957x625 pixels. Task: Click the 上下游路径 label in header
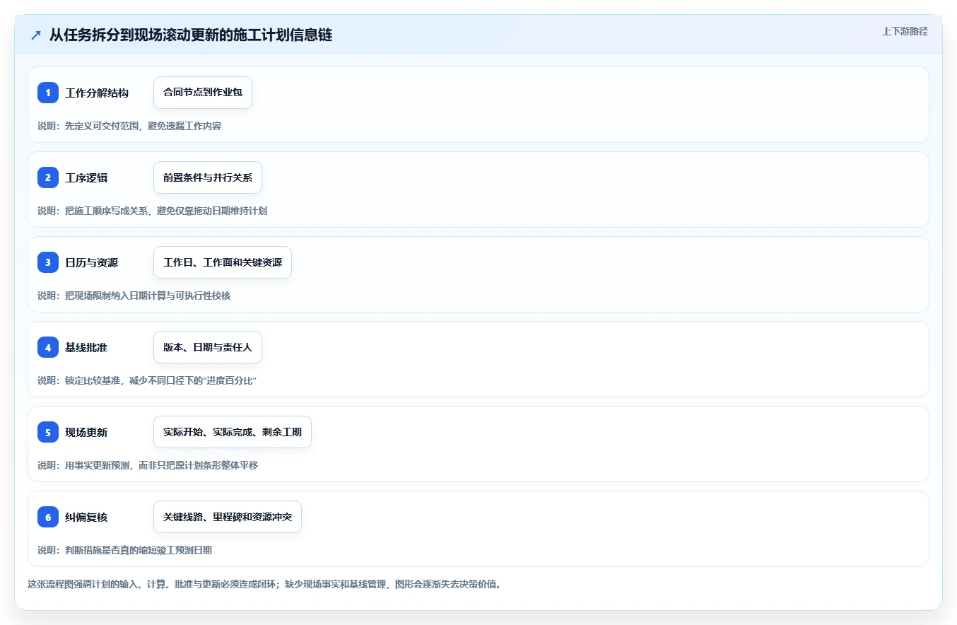(905, 31)
